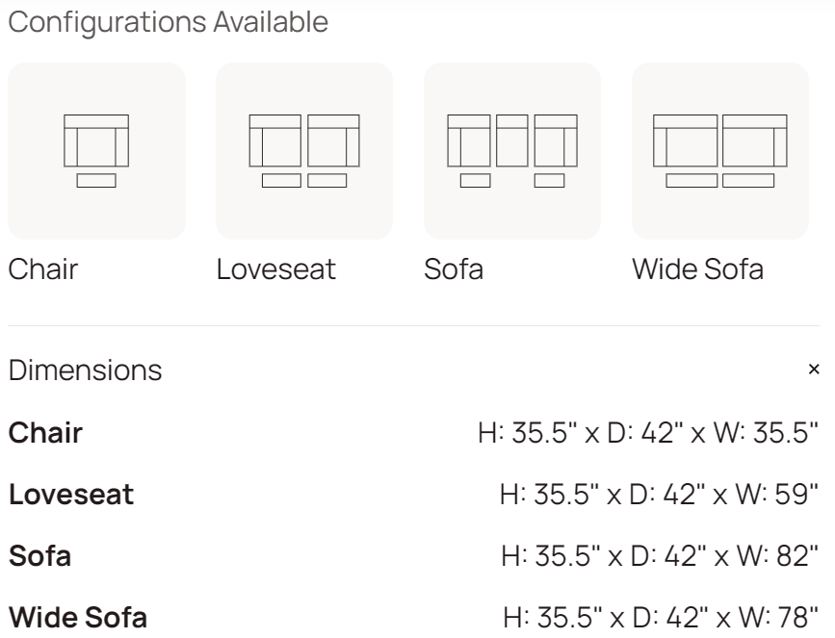Click the Chair dimensions value with W: 35.5"

point(648,433)
